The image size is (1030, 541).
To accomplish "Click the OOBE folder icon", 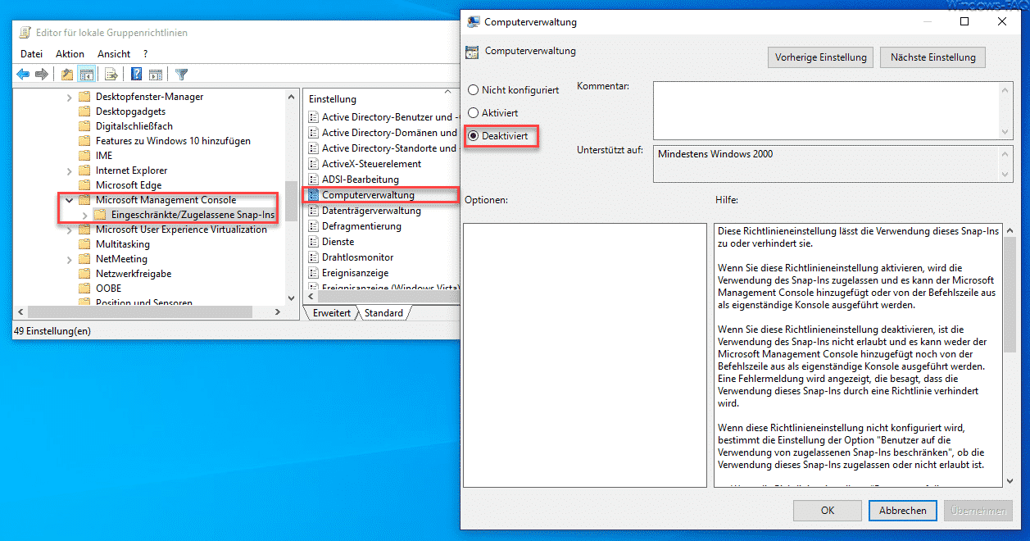I will (84, 289).
